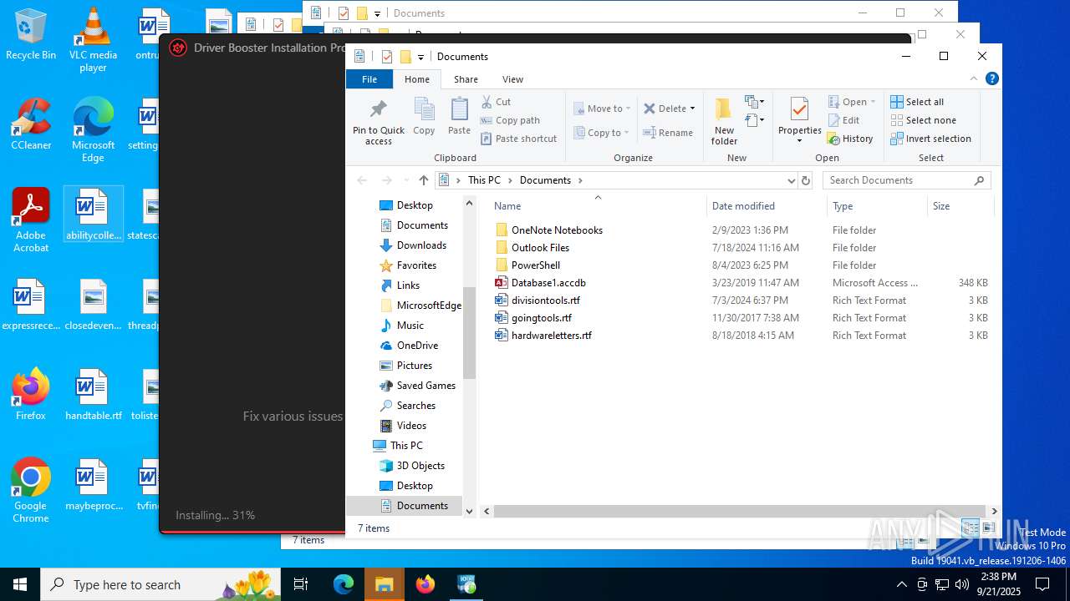This screenshot has width=1070, height=601.
Task: Switch to the View ribbon tab
Action: 512,79
